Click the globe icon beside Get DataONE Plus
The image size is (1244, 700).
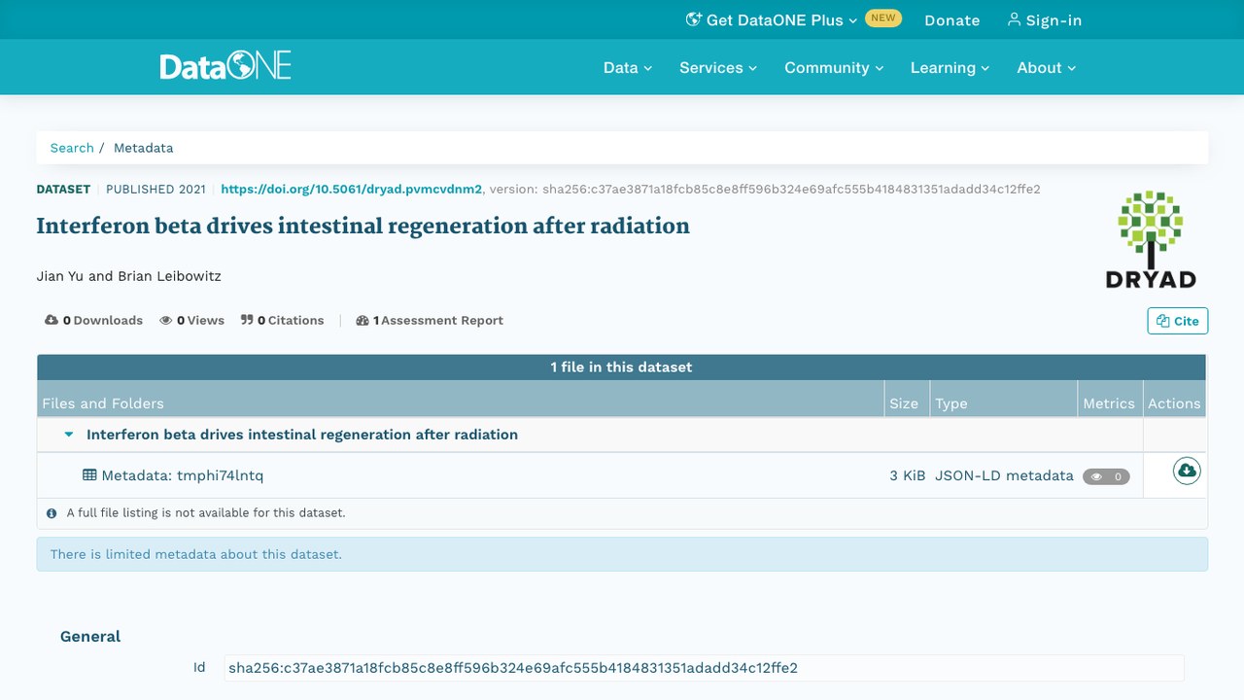tap(693, 19)
